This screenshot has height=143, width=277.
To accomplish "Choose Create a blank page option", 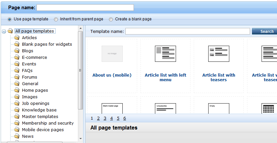I will click(111, 19).
